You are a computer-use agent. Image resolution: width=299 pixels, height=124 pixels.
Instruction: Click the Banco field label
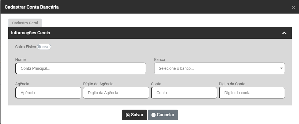159,60
